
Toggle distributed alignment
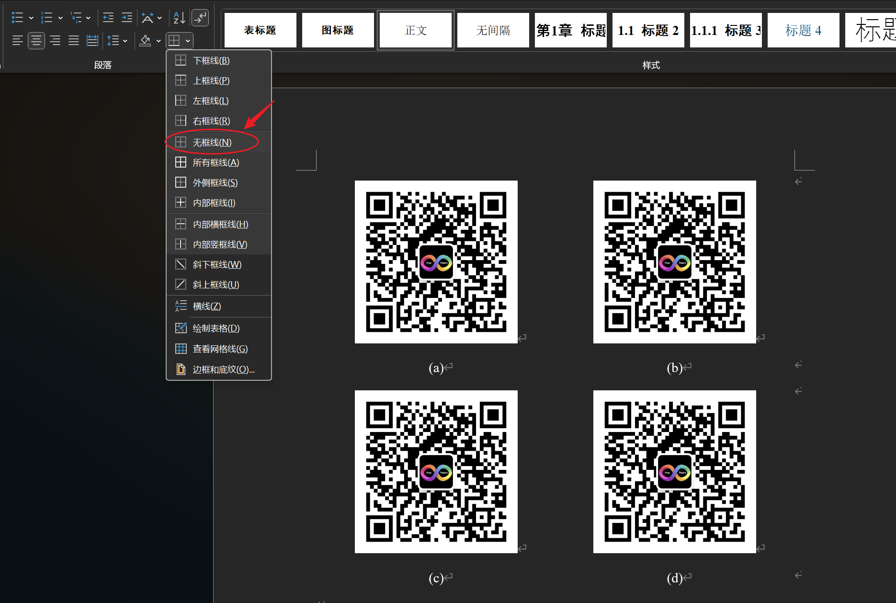[x=92, y=41]
